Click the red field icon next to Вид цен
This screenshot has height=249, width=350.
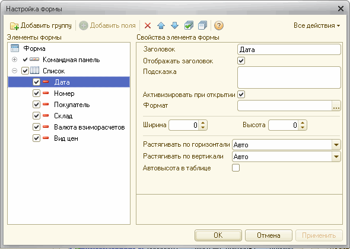point(46,138)
